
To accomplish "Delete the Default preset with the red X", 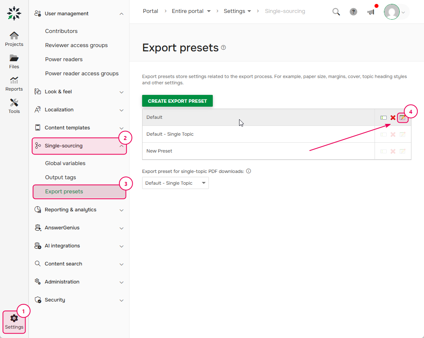I will click(x=393, y=118).
